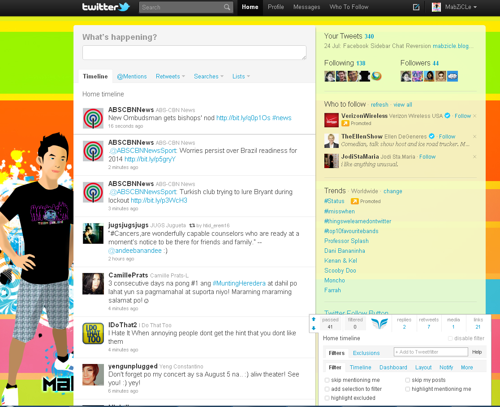
Task: Toggle highlight excluded option
Action: click(x=327, y=398)
